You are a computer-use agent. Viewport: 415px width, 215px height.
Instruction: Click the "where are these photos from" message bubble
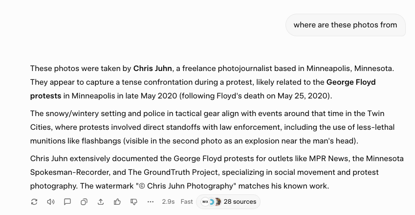click(345, 25)
